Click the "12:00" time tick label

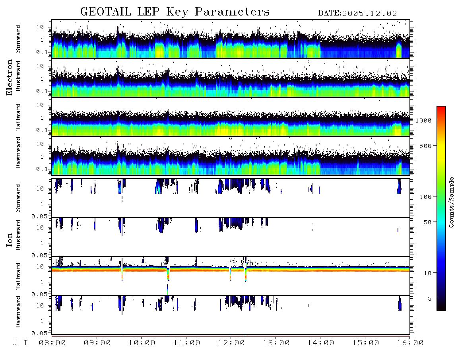(231, 343)
